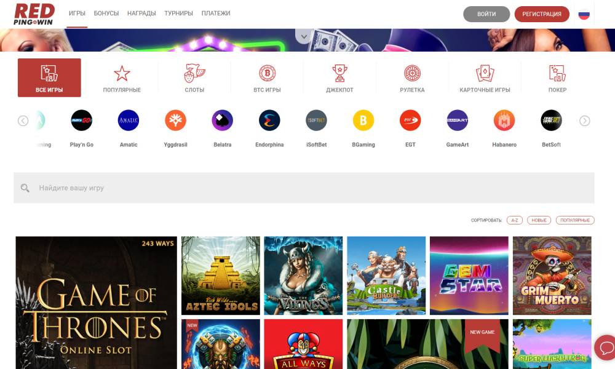This screenshot has height=369, width=615.
Task: Sort games A-Z
Action: click(x=515, y=220)
